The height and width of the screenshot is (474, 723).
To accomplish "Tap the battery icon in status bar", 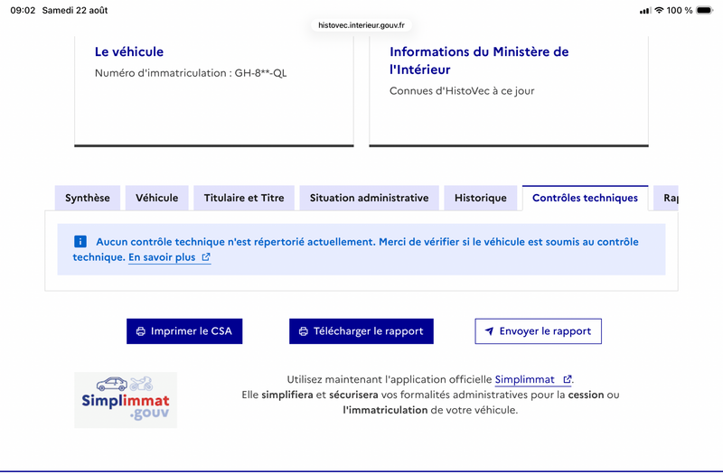I will point(705,10).
